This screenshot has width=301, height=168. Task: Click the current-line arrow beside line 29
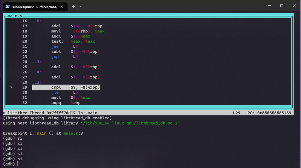click(x=11, y=87)
